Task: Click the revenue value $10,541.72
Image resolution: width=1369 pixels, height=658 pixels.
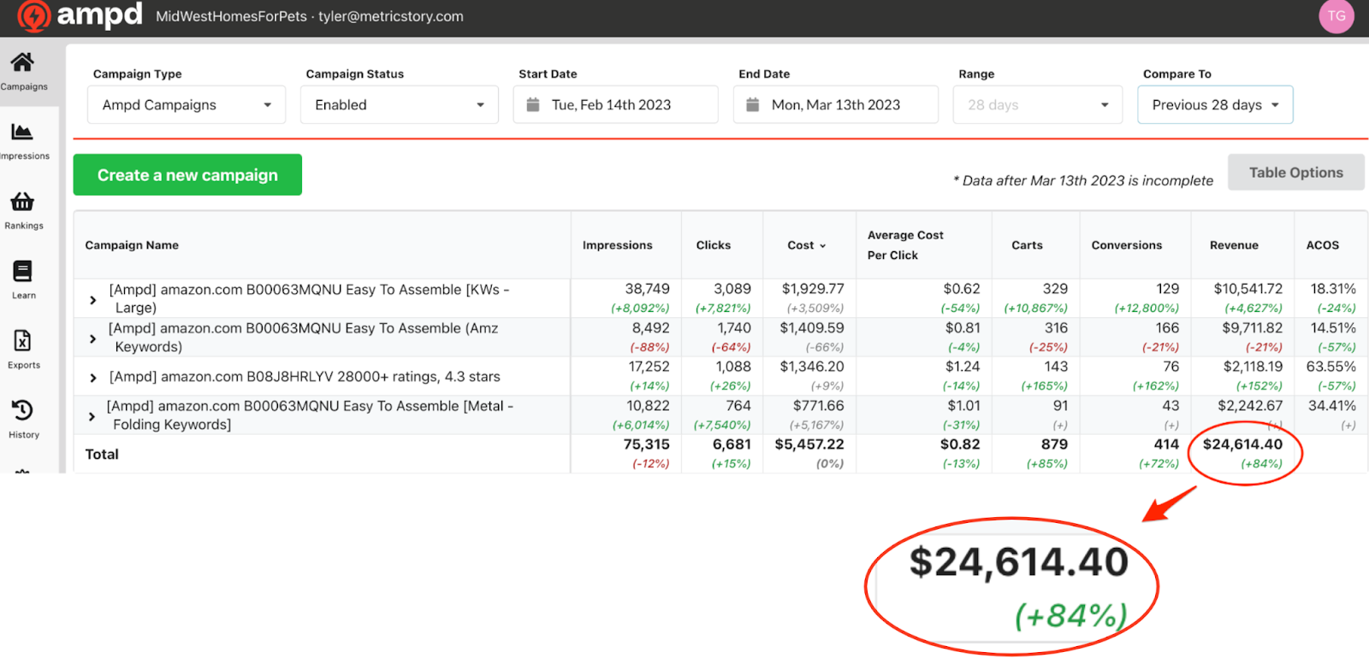Action: click(1248, 289)
